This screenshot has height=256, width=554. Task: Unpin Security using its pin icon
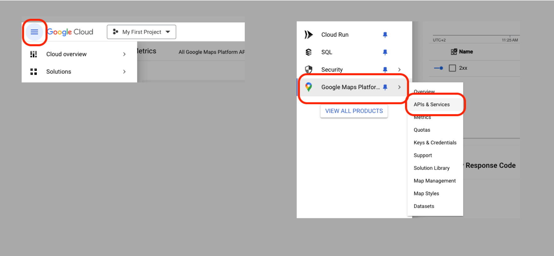[x=385, y=70]
